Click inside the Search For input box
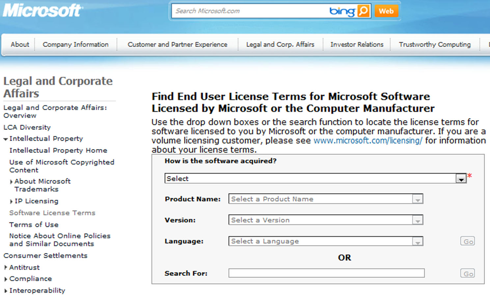 pos(326,273)
